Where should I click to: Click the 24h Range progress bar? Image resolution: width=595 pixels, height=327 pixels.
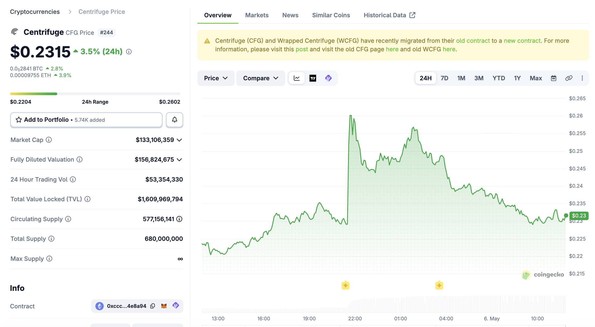tap(95, 94)
